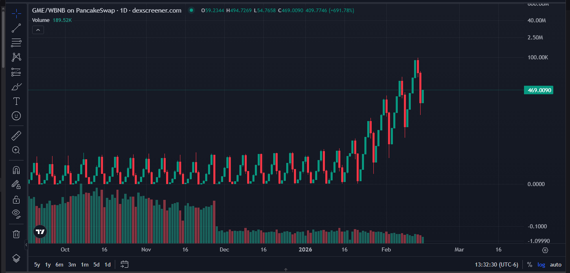Hide all drawings with eye icon
The image size is (570, 273).
click(x=16, y=214)
